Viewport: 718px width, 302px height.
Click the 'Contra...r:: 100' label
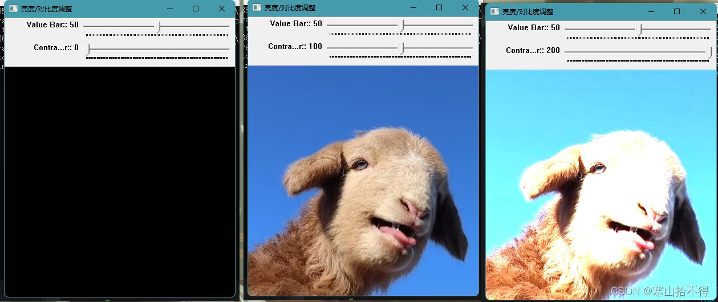tap(295, 46)
